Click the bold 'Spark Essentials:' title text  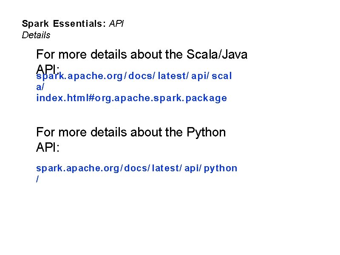click(x=64, y=23)
